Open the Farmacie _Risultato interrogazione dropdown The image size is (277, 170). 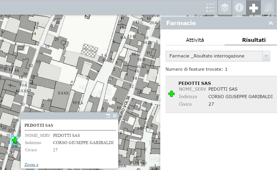click(214, 56)
